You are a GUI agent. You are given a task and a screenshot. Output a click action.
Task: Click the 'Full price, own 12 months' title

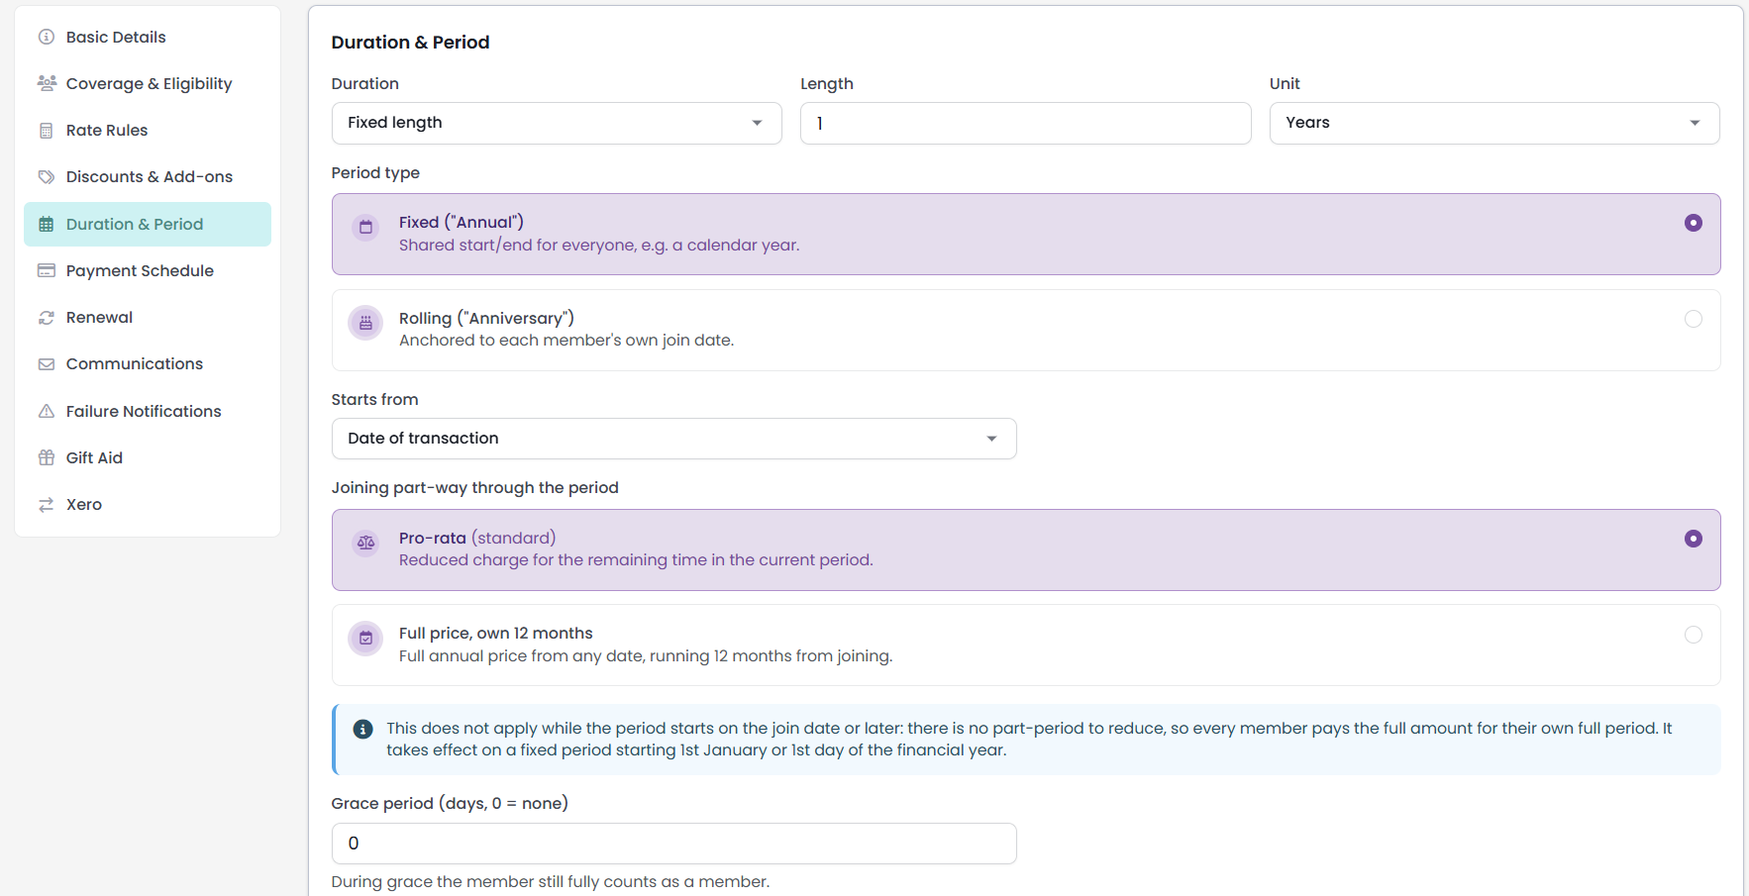(x=495, y=634)
